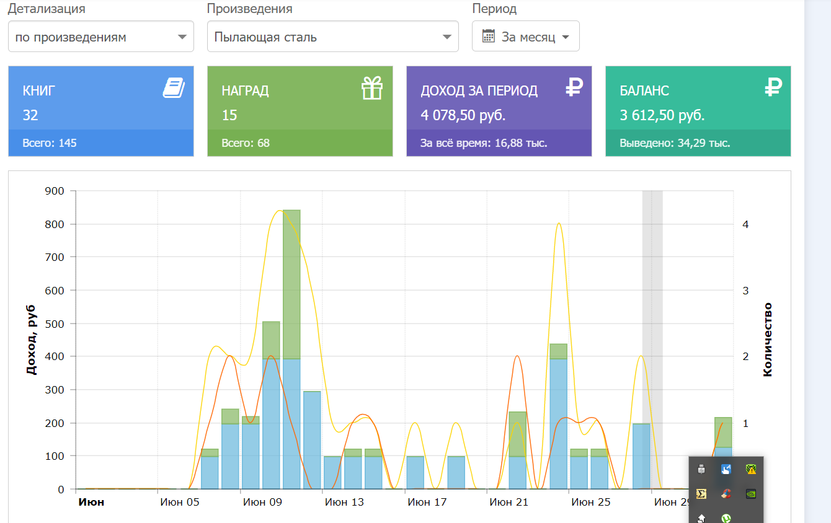Click the ruble icon on БАЛАНС card
The height and width of the screenshot is (523, 831).
pos(773,87)
